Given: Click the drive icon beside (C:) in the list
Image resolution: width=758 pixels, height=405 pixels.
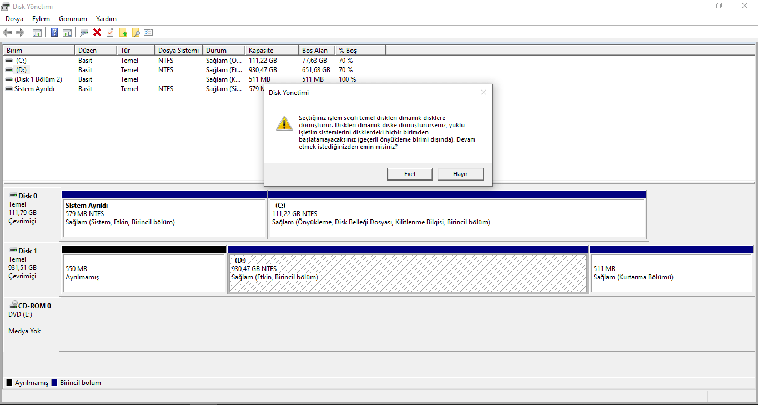Looking at the screenshot, I should click(9, 61).
